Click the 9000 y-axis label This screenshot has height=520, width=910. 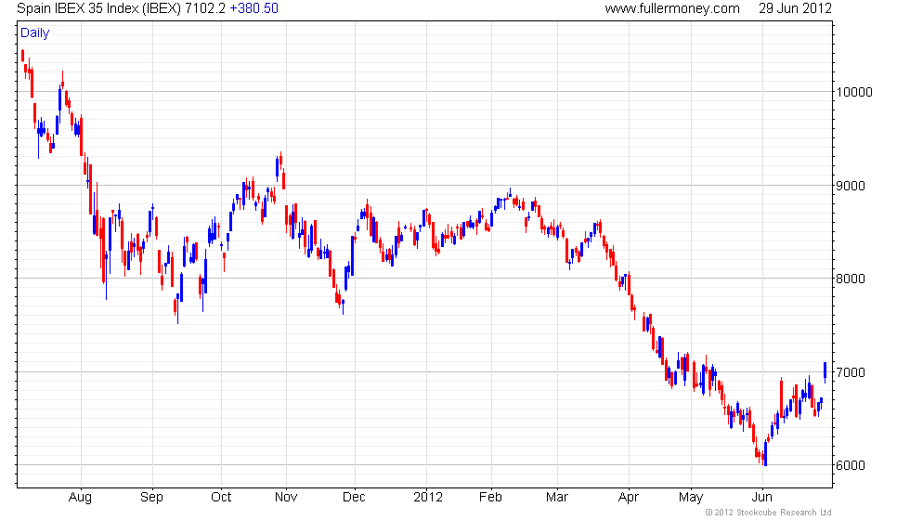(851, 186)
